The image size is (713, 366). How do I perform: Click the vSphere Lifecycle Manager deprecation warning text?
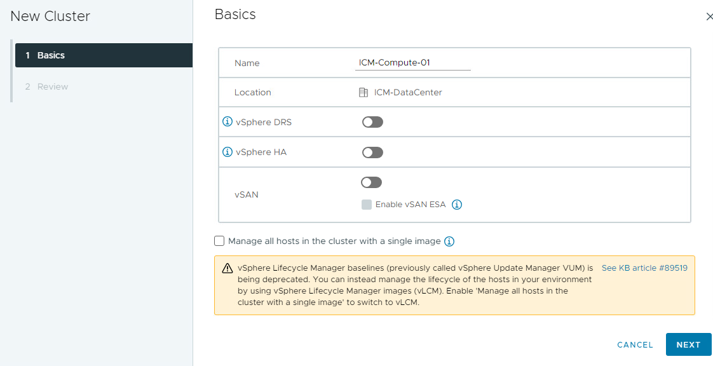pos(415,285)
